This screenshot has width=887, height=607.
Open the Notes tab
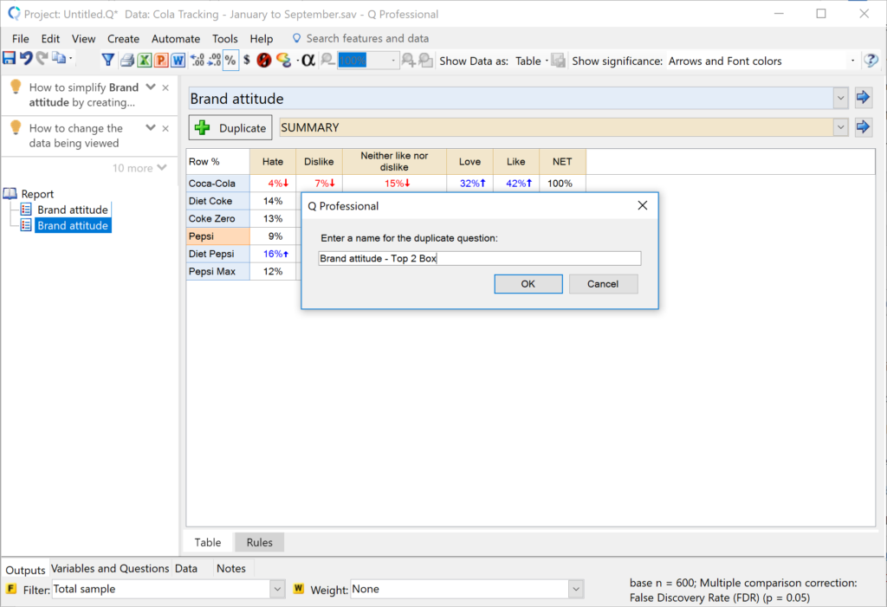click(230, 569)
